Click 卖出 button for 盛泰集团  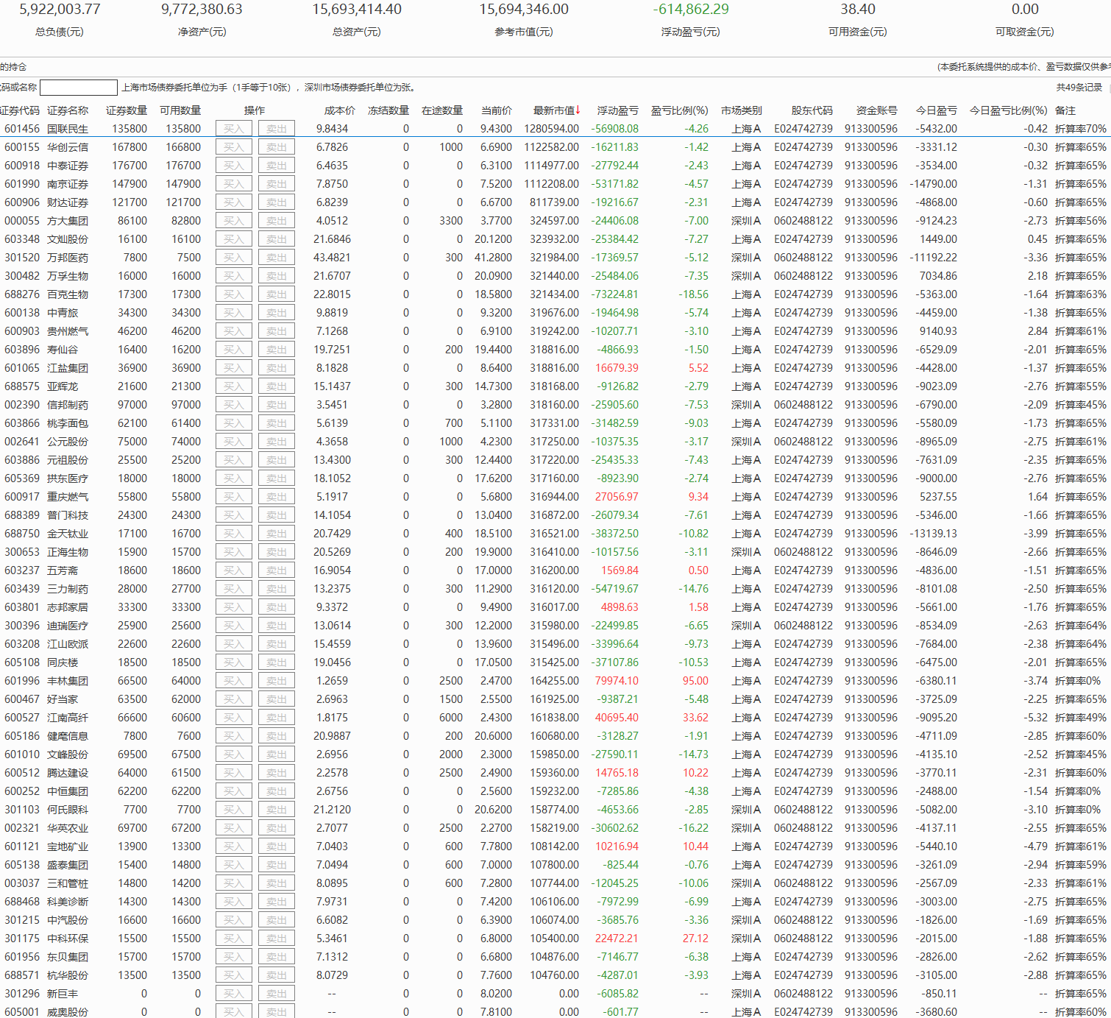[x=277, y=865]
